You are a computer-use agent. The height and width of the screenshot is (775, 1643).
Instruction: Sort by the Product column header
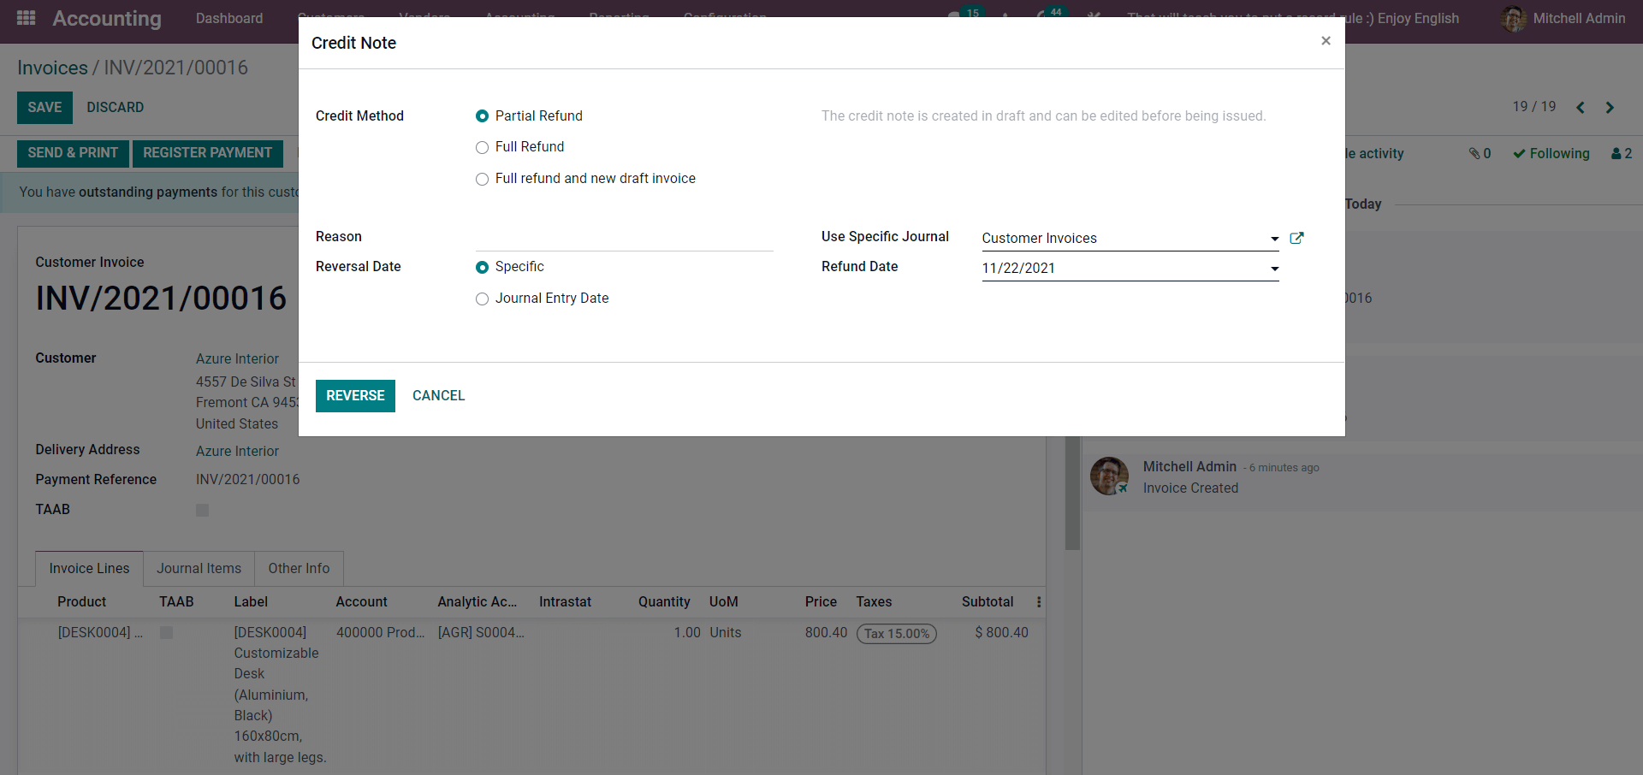click(81, 602)
